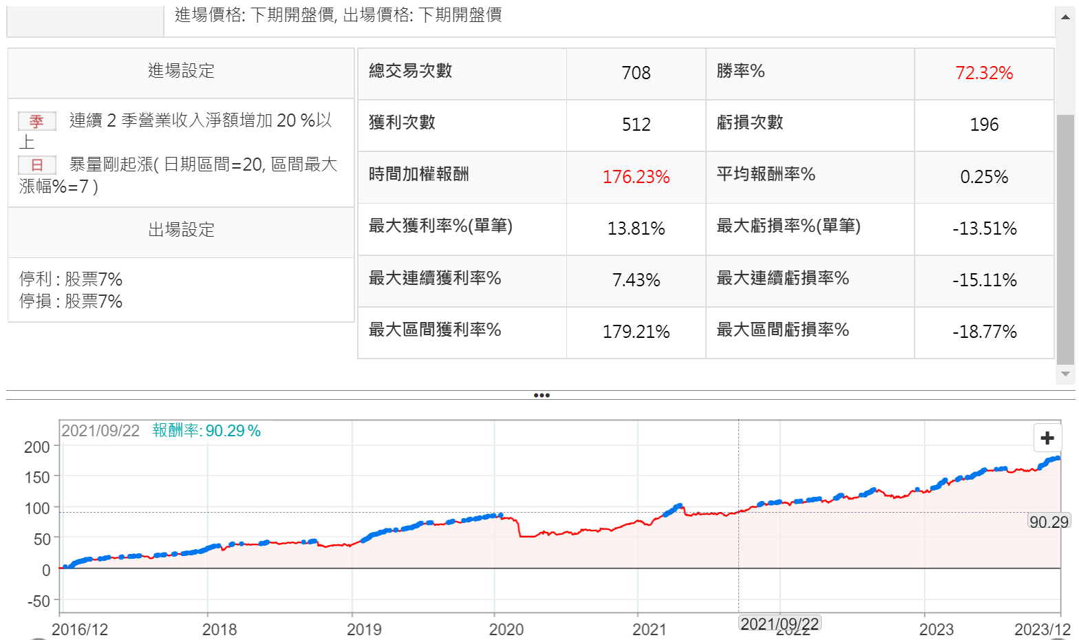Screen dimensions: 1079x640
Task: Click the 2021/09/22 date marker on the x-axis
Action: click(780, 623)
